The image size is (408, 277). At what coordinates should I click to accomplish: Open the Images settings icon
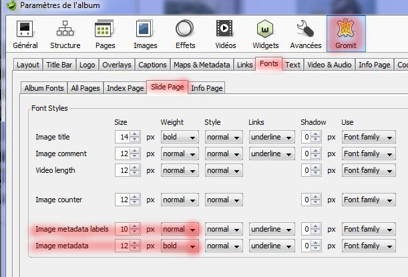(145, 33)
